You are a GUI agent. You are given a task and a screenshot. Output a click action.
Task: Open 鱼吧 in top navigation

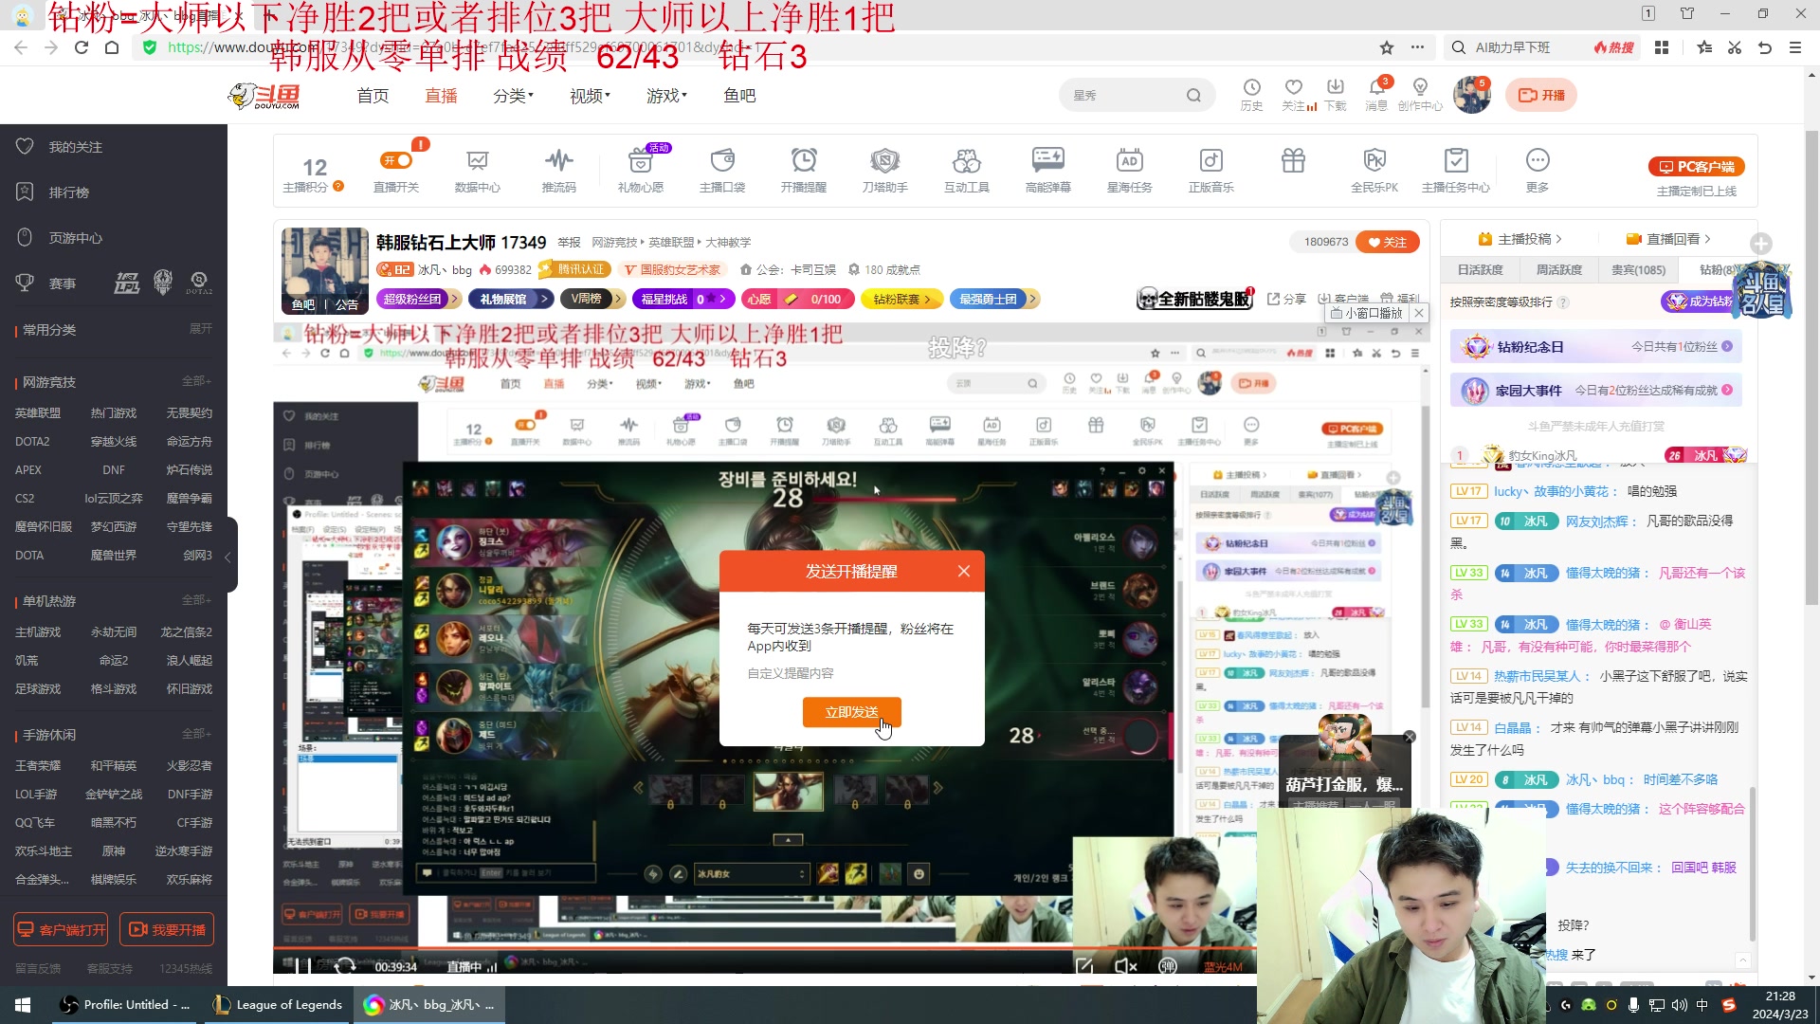tap(739, 96)
